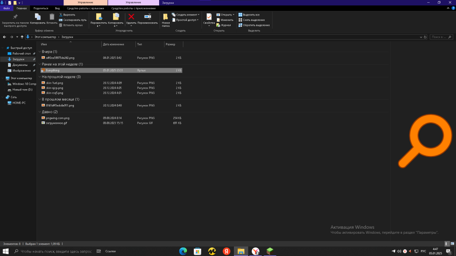
Task: Collapse 'В прошлом месяце (1)' group
Action: click(40, 99)
